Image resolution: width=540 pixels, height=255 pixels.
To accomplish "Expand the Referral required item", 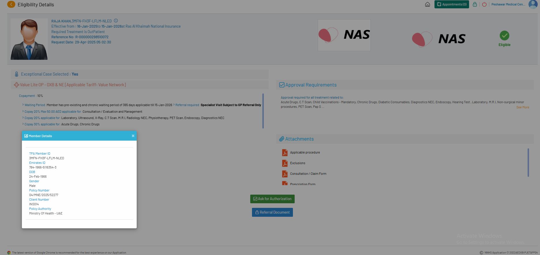I will [187, 105].
